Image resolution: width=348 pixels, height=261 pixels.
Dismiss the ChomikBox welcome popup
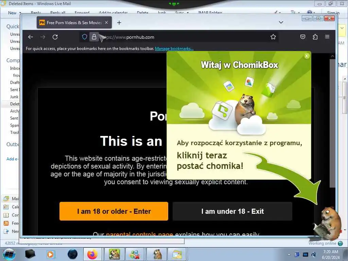click(307, 56)
